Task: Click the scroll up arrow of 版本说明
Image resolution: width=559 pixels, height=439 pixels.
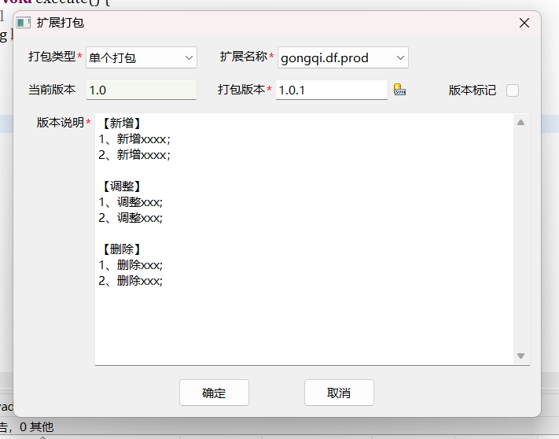Action: [520, 122]
